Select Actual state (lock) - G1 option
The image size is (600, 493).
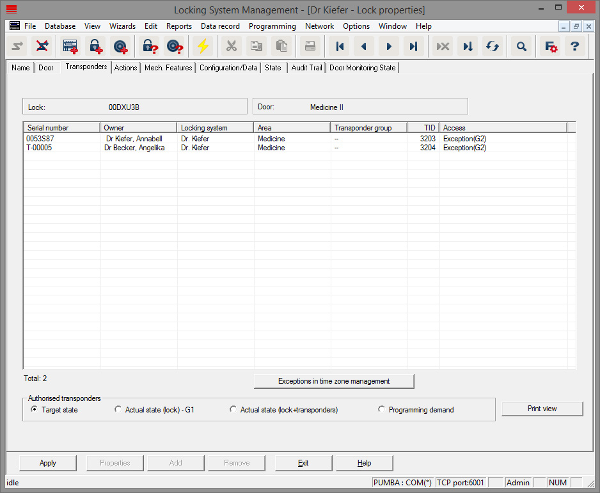(118, 410)
